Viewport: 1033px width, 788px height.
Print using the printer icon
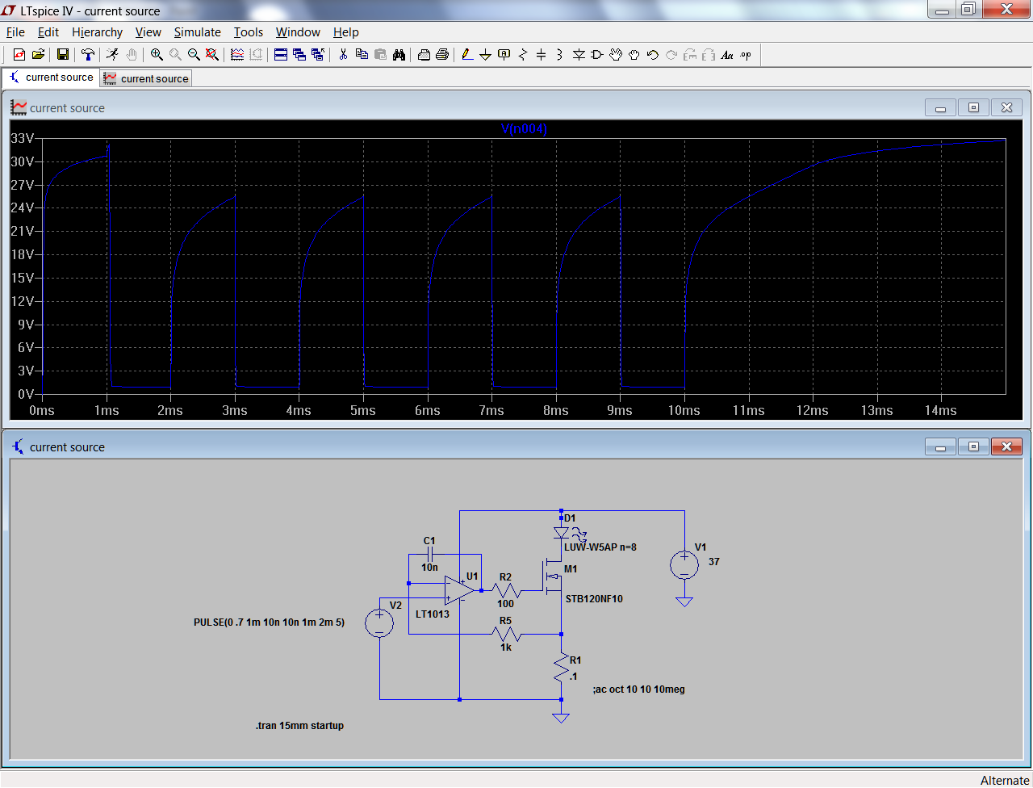[x=442, y=55]
